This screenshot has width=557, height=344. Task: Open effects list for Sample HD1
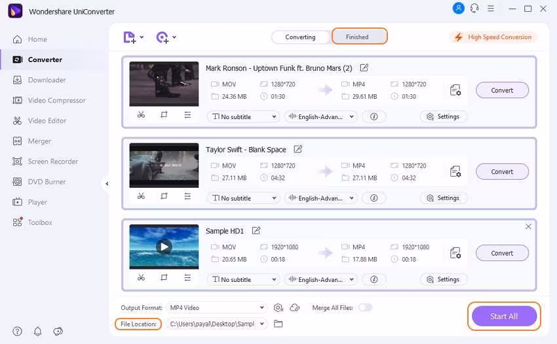187,278
